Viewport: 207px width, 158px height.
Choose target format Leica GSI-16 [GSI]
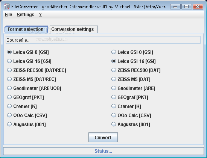pos(134,61)
